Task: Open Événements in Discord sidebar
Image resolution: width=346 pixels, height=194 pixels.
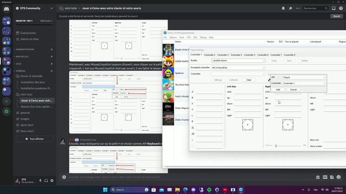Action: pos(28,33)
